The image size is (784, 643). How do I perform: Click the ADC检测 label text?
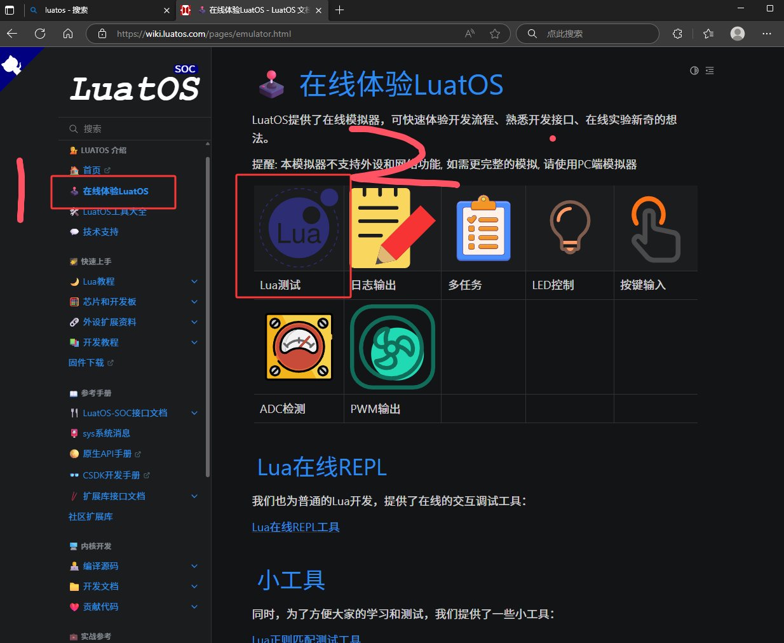tap(283, 409)
